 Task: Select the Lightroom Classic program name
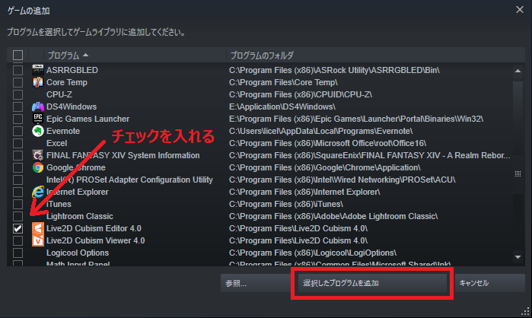[80, 216]
